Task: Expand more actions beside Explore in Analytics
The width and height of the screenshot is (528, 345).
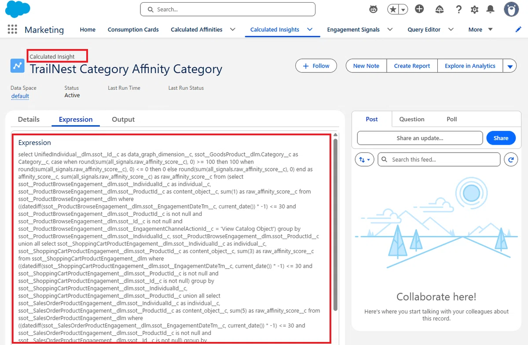Action: click(x=510, y=66)
